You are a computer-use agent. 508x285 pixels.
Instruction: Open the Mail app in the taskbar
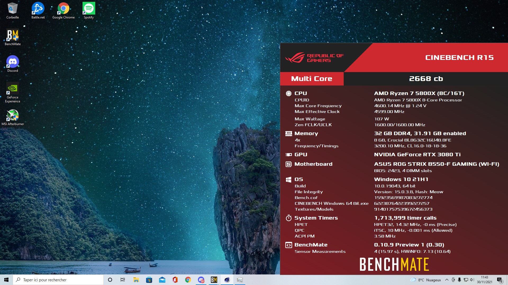(162, 280)
